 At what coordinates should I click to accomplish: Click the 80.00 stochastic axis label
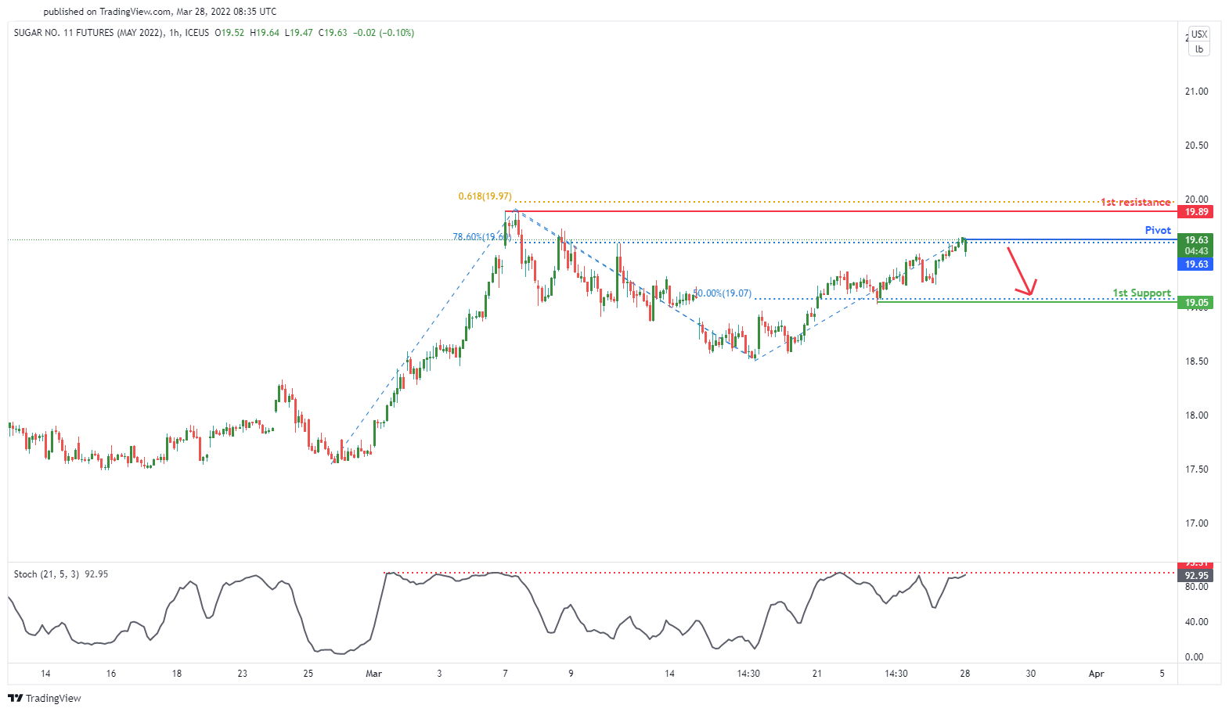pyautogui.click(x=1196, y=587)
